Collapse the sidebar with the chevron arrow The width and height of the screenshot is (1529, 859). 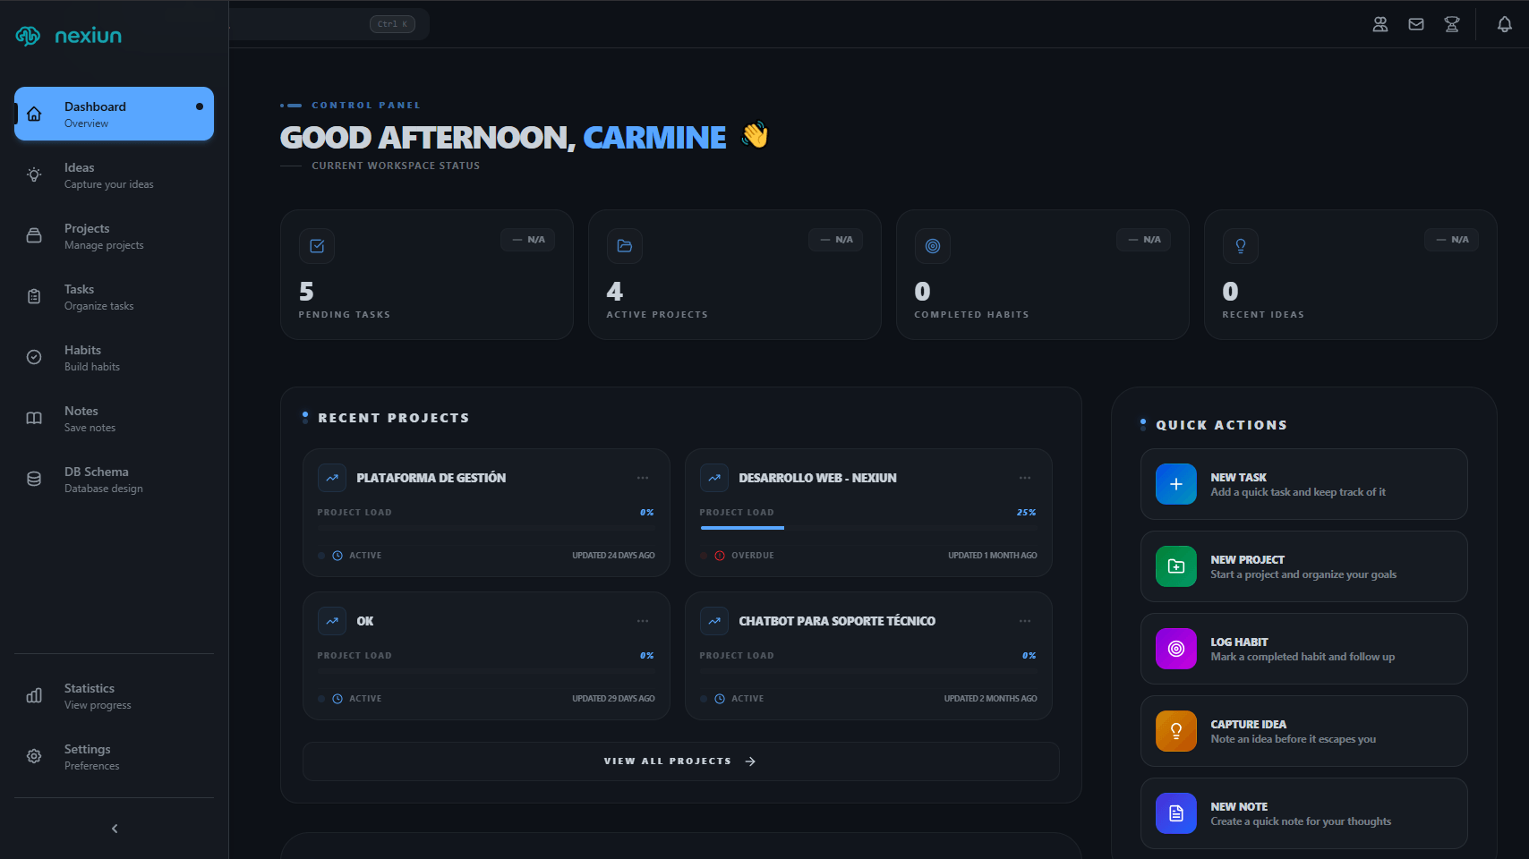115,829
